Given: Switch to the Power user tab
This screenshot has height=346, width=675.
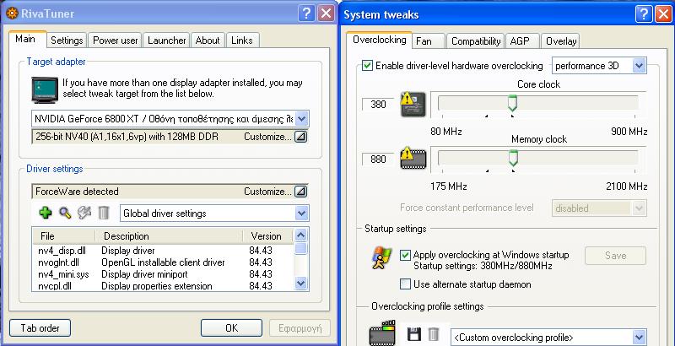Looking at the screenshot, I should 116,41.
